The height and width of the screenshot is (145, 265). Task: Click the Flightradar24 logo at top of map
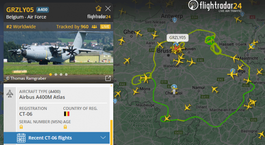(x=215, y=6)
